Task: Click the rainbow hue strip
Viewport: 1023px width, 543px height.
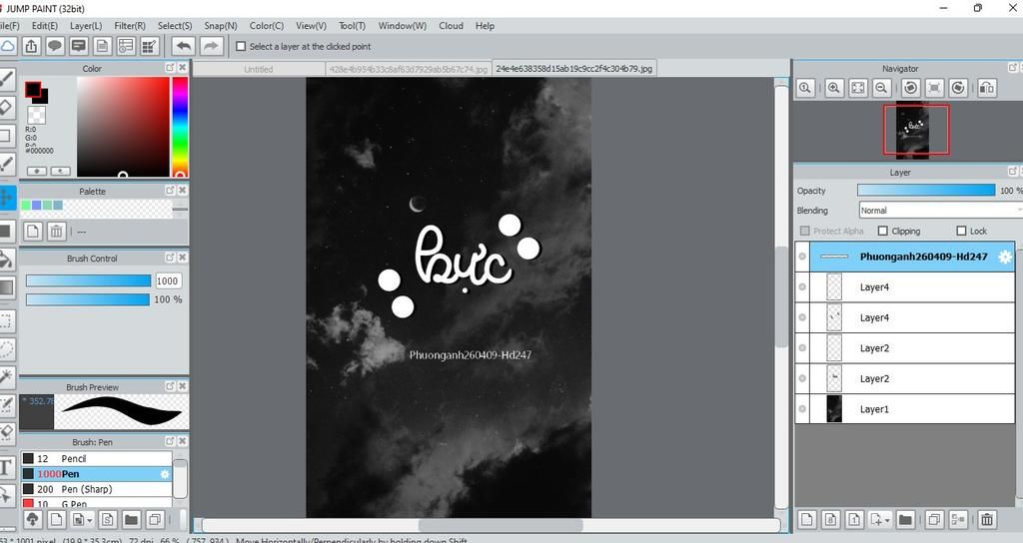Action: click(180, 127)
